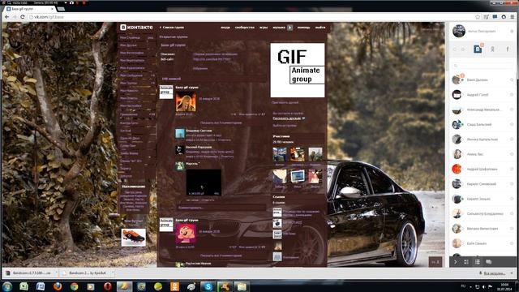Open the pink cartoon post image
This screenshot has height=292, width=519.
coord(186,234)
